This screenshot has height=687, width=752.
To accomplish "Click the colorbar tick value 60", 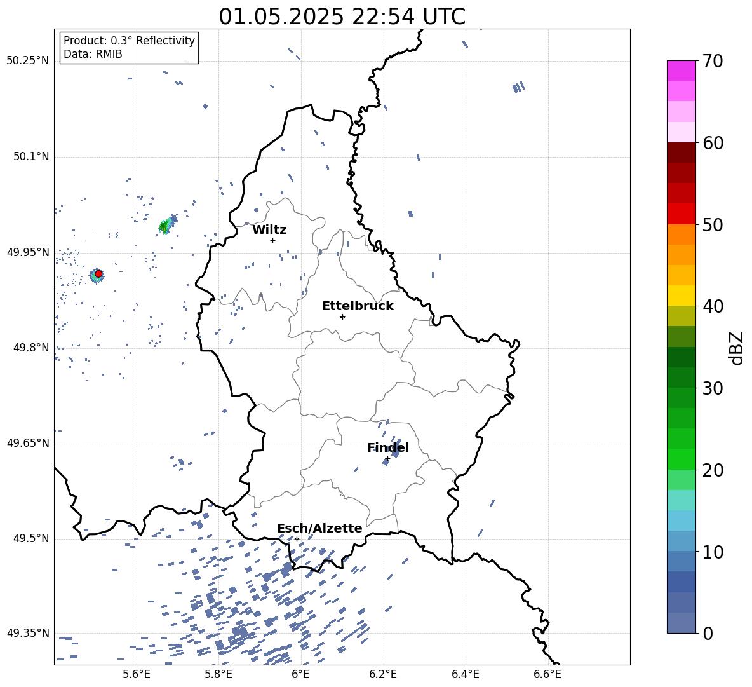I will tap(713, 143).
